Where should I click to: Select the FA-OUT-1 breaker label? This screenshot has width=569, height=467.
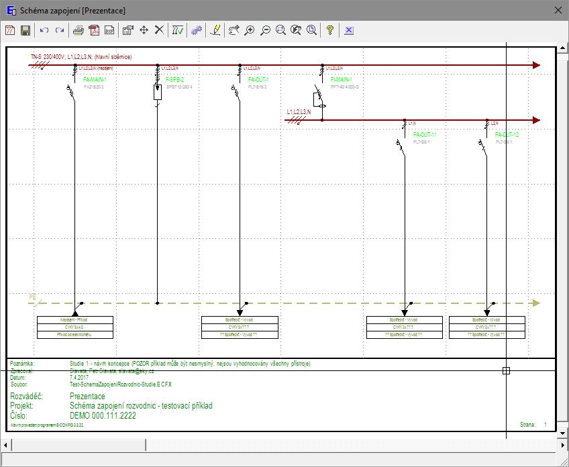click(x=258, y=79)
